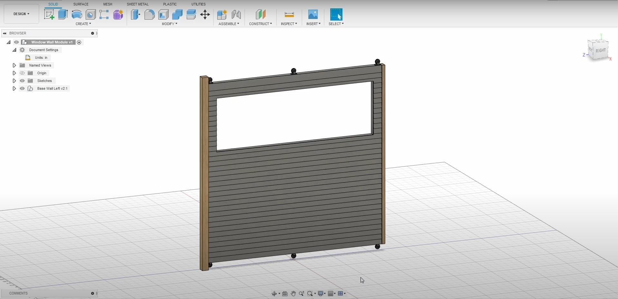Open the INSERT dropdown menu

click(314, 24)
